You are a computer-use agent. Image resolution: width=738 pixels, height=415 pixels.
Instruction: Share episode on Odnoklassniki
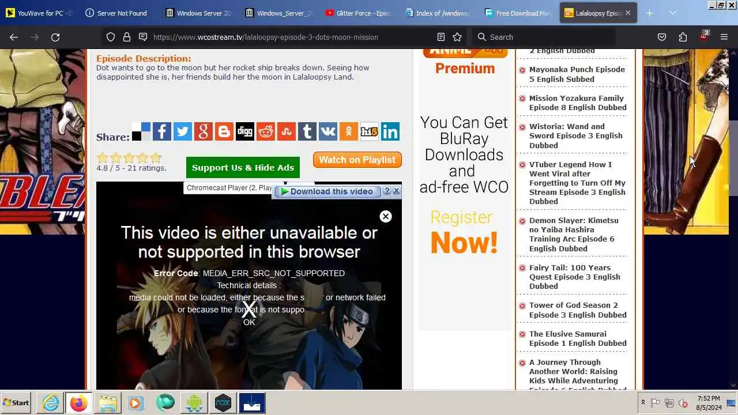349,131
